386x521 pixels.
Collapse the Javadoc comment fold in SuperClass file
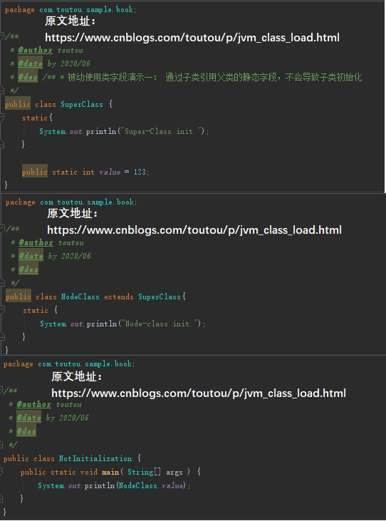[x=1, y=36]
